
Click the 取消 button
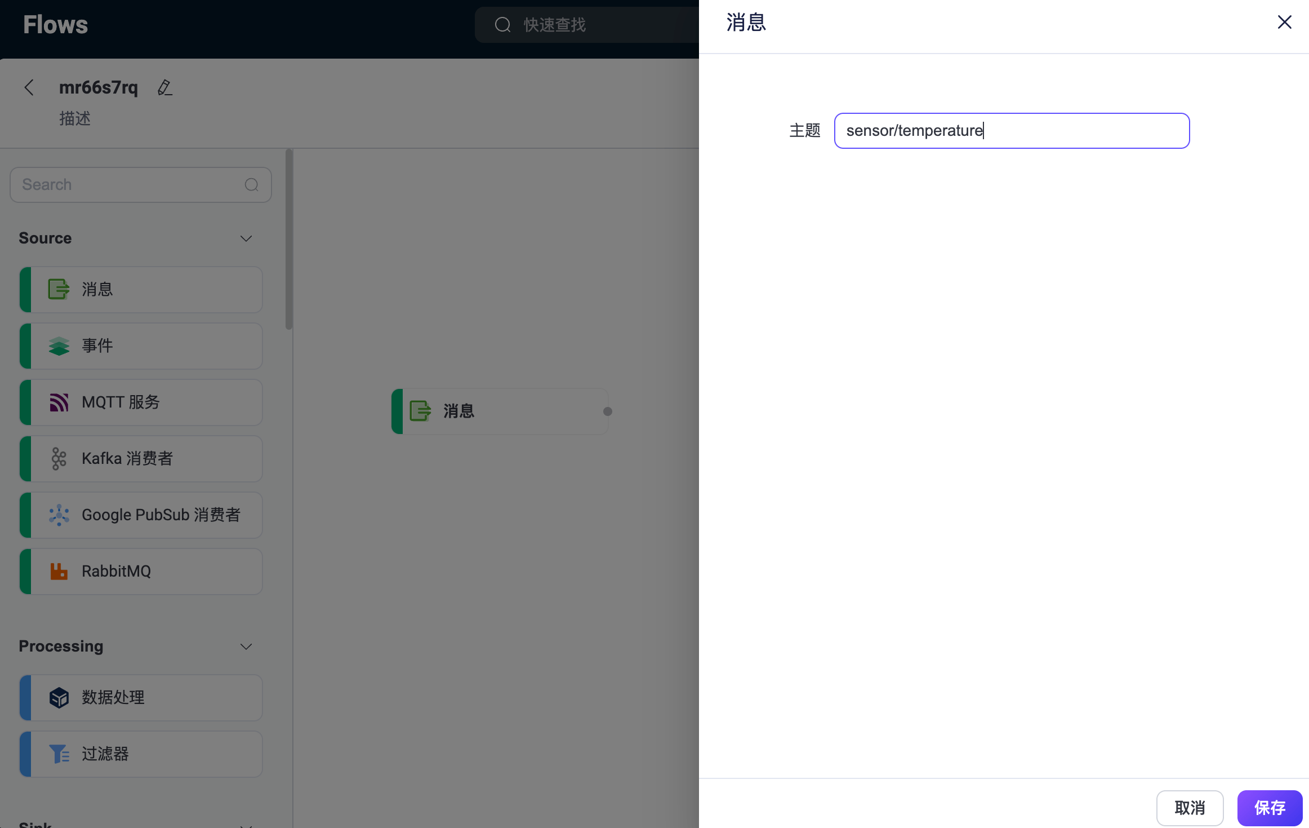click(1190, 808)
